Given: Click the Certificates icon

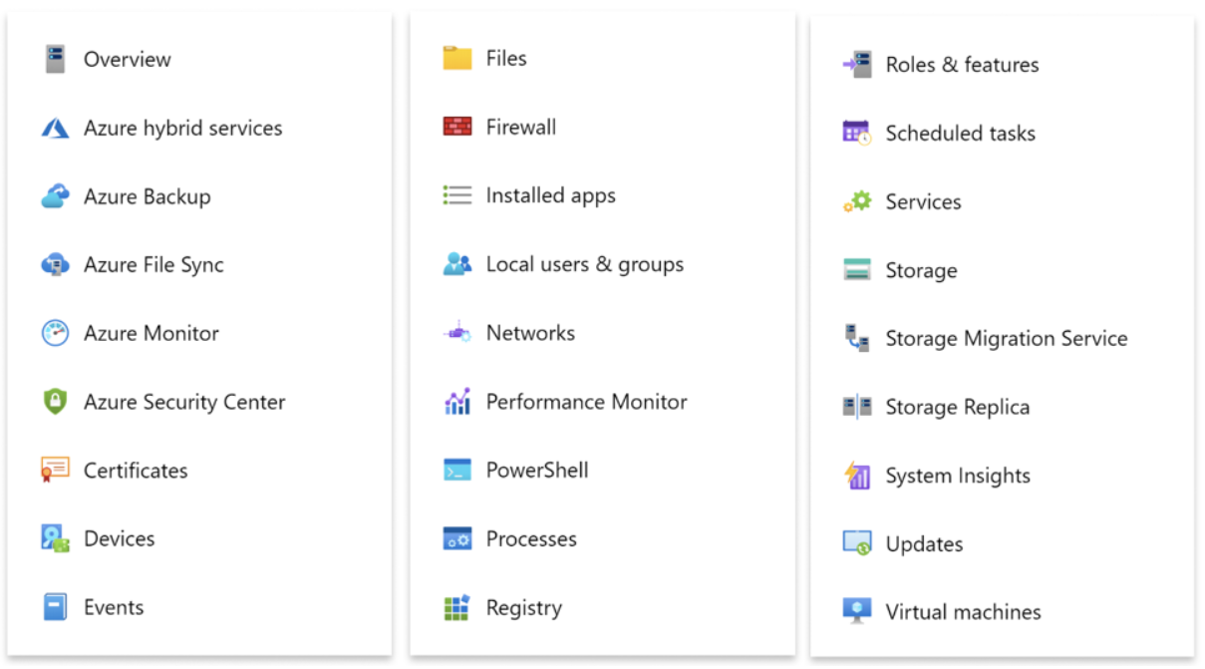Looking at the screenshot, I should click(x=57, y=470).
